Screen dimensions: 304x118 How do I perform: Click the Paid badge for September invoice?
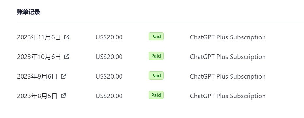click(156, 75)
